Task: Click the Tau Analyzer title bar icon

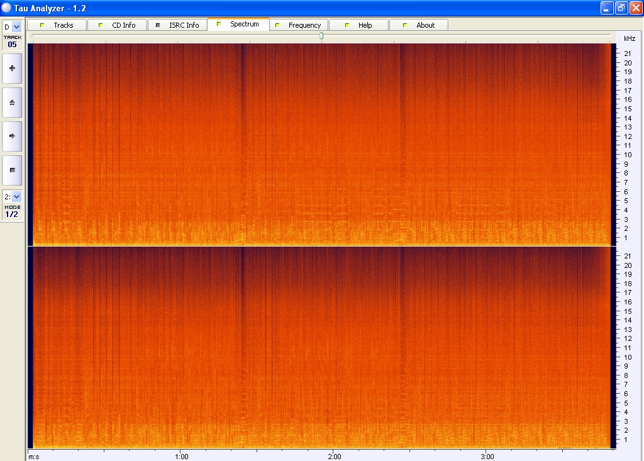Action: pyautogui.click(x=7, y=8)
